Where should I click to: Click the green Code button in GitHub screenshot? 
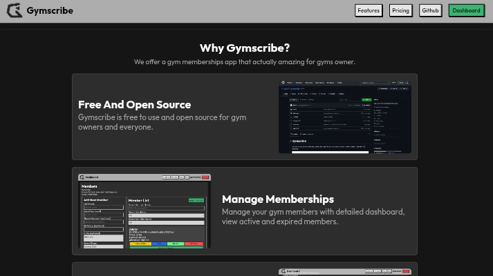click(x=367, y=100)
